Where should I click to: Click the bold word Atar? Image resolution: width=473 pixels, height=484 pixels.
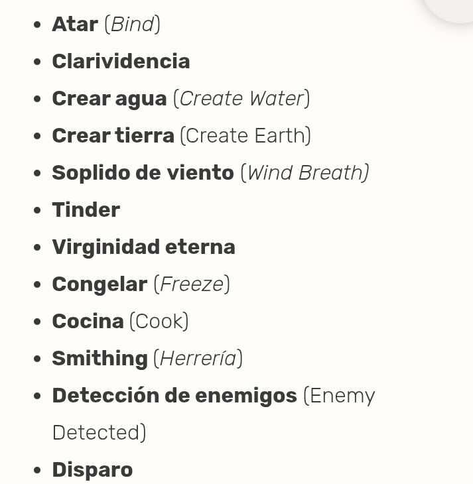coord(75,25)
